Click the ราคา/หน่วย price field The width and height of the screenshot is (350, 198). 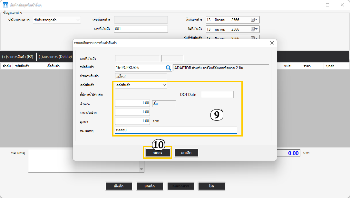point(132,112)
